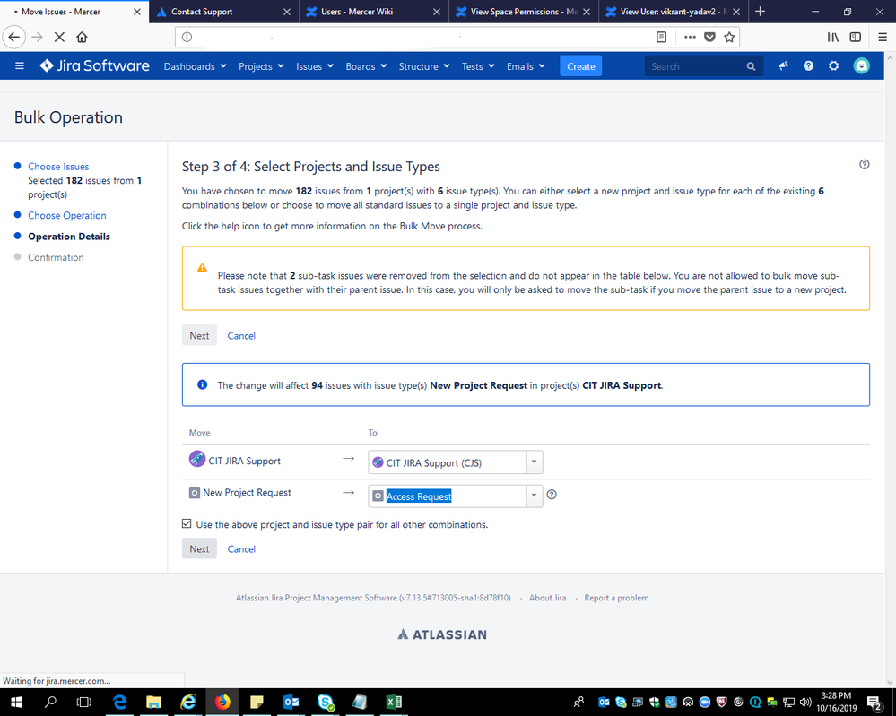Open Outlook from the taskbar
The width and height of the screenshot is (896, 716).
pos(291,702)
